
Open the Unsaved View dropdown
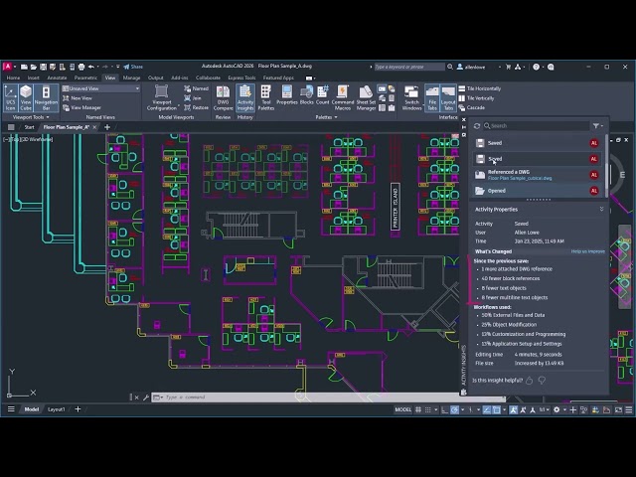pyautogui.click(x=101, y=88)
